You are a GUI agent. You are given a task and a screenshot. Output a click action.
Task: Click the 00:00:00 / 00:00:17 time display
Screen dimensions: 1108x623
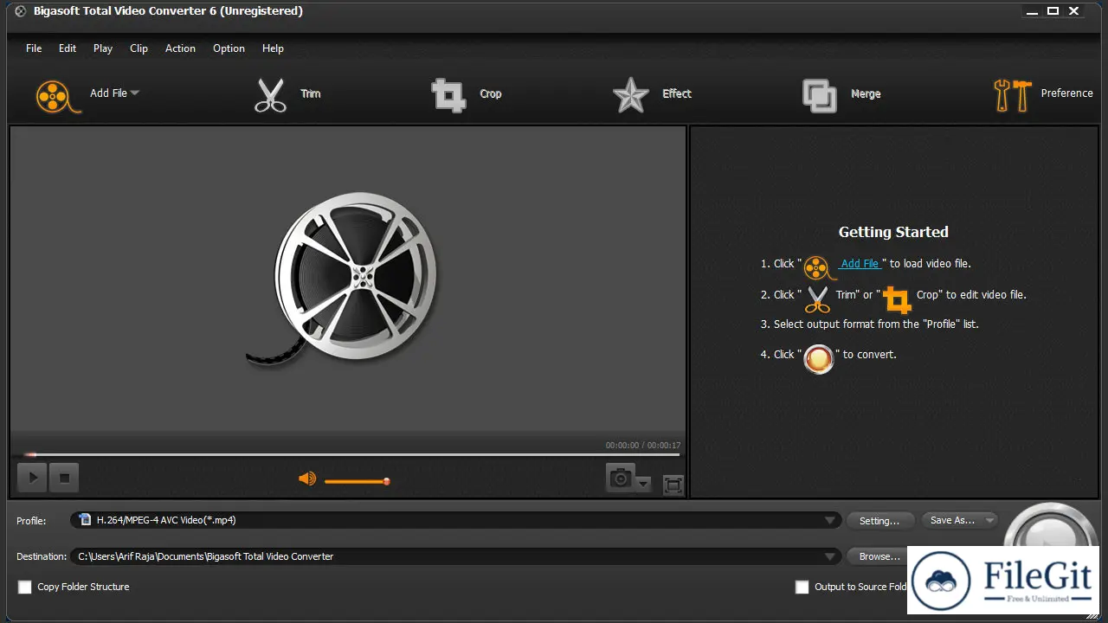coord(641,446)
